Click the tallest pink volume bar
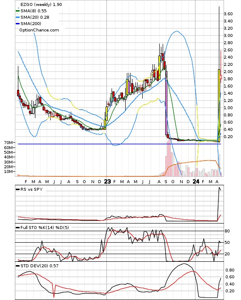 [x=169, y=158]
